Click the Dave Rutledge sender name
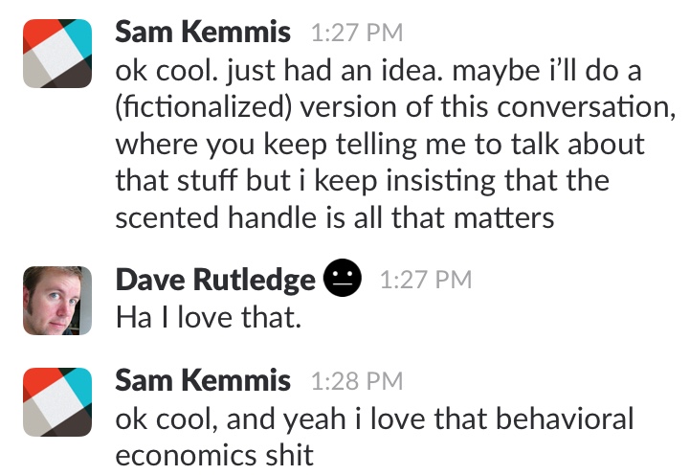690x475 pixels. pos(215,280)
